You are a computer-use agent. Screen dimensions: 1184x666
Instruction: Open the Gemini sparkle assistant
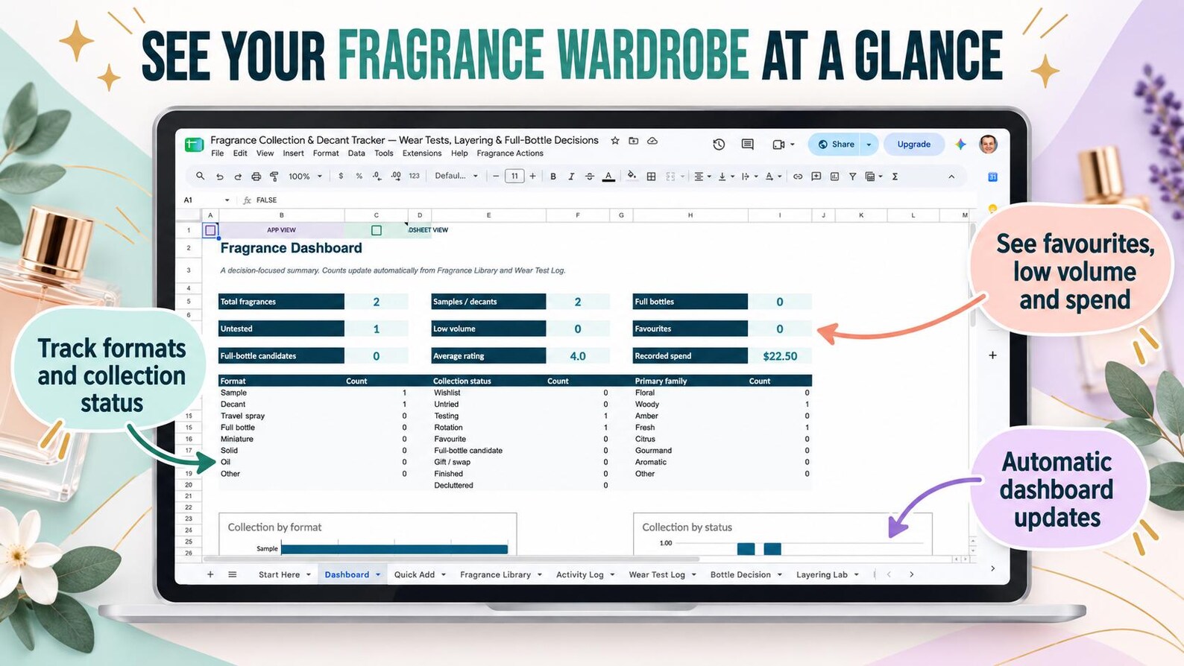coord(960,145)
